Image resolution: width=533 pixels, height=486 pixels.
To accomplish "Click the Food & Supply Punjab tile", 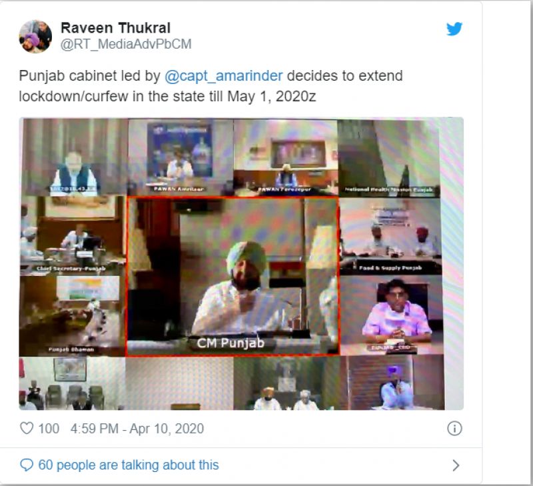I will coord(390,237).
